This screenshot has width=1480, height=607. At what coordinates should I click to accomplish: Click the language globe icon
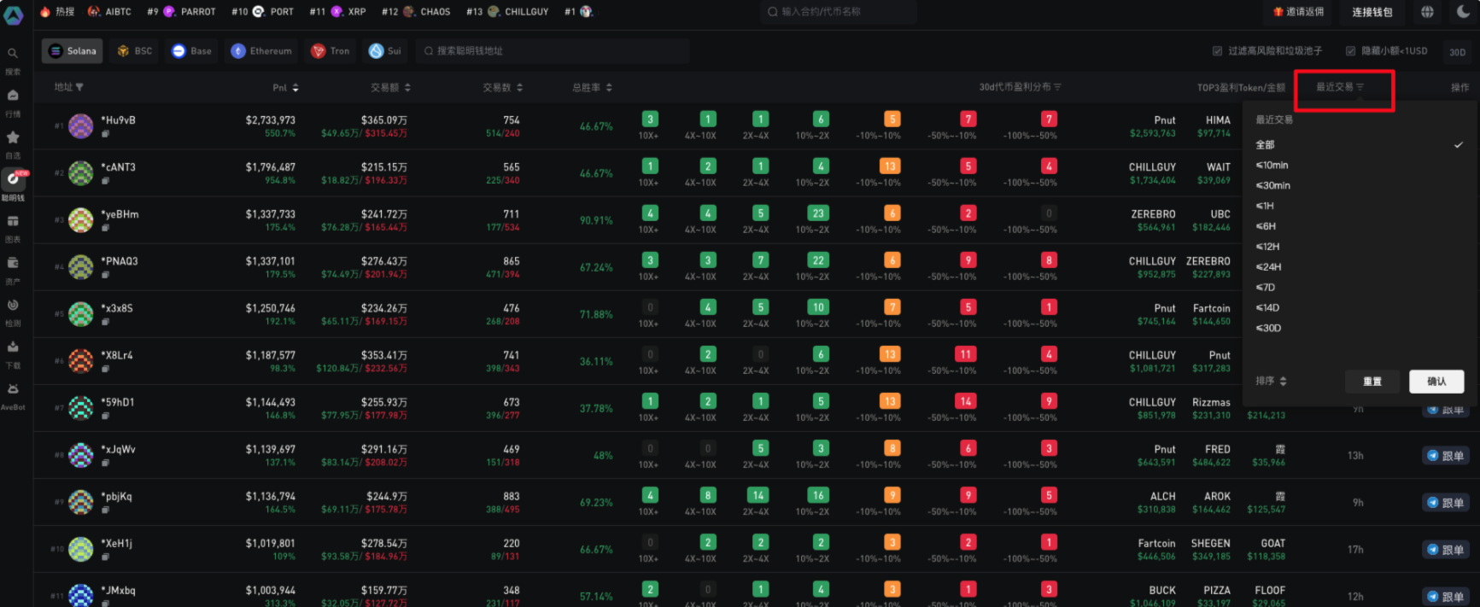coord(1427,12)
